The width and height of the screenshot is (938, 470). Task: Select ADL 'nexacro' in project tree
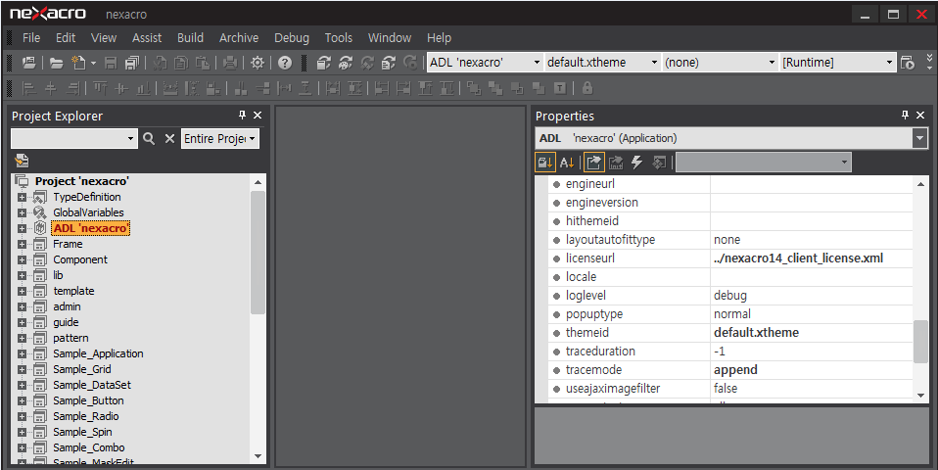pos(90,228)
